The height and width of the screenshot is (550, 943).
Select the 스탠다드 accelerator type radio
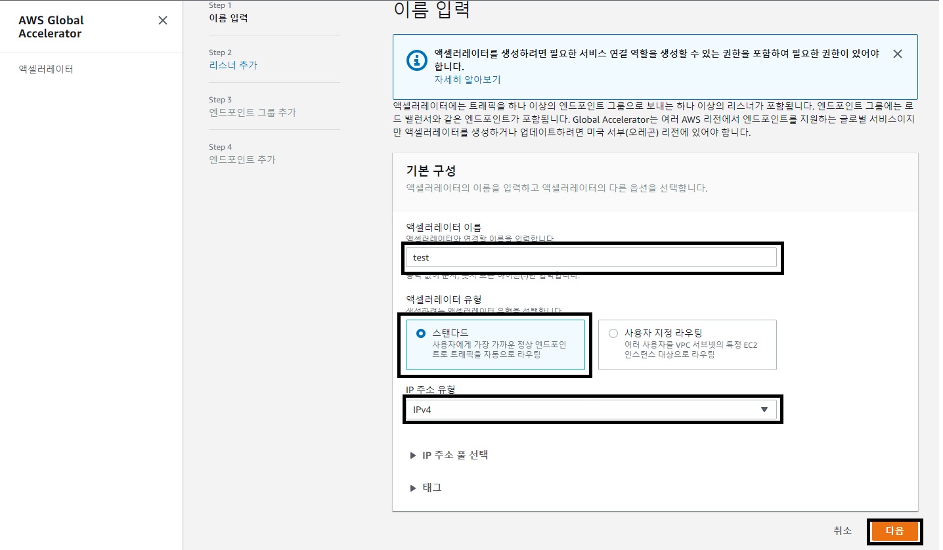[x=421, y=333]
